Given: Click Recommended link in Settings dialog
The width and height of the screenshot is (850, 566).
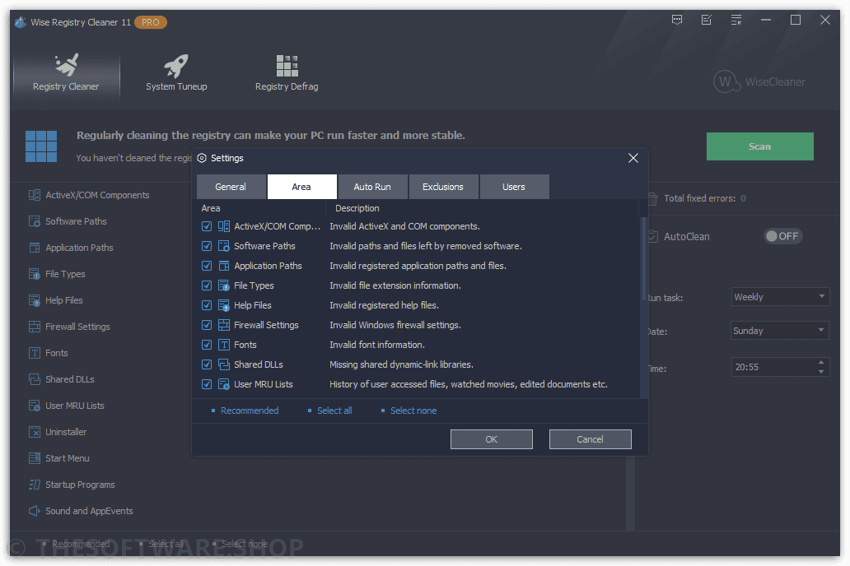Looking at the screenshot, I should click(250, 411).
